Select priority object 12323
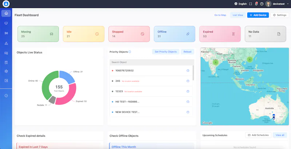Viewport: 291px width, 149px height. point(119,91)
